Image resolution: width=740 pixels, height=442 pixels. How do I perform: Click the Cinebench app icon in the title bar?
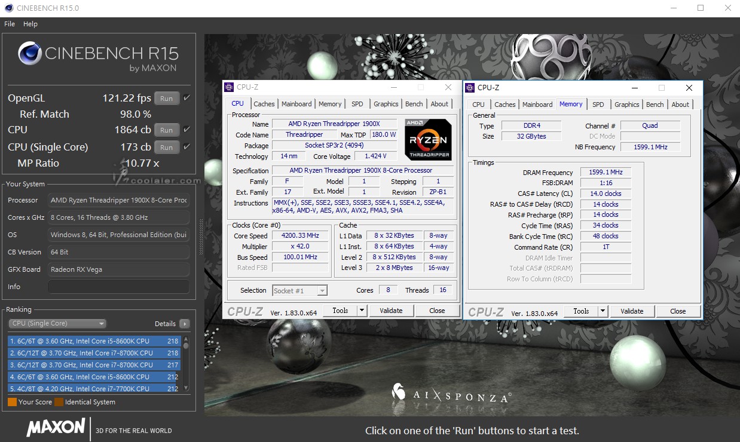coord(8,8)
